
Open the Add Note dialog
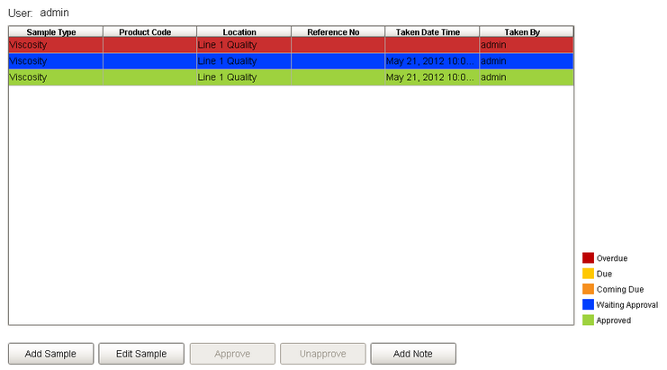pos(412,354)
